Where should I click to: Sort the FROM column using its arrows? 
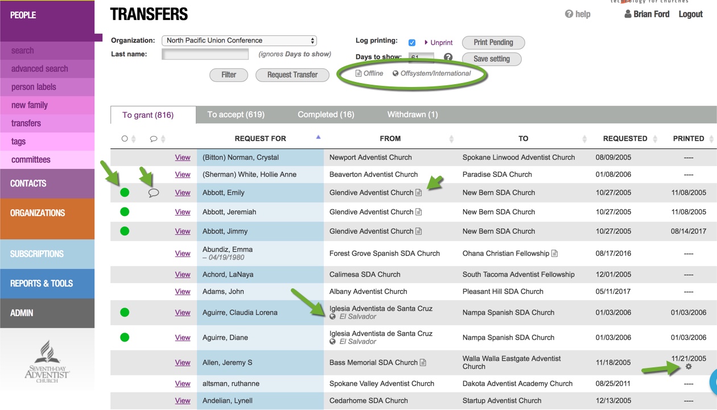[x=451, y=138]
